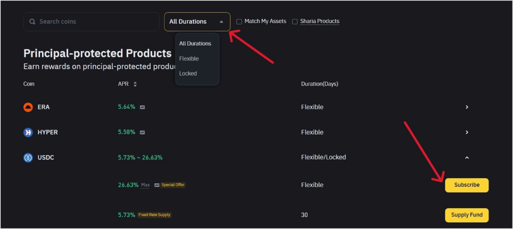The height and width of the screenshot is (229, 513).
Task: Click chart icon beside Special Offer
Action: (157, 185)
